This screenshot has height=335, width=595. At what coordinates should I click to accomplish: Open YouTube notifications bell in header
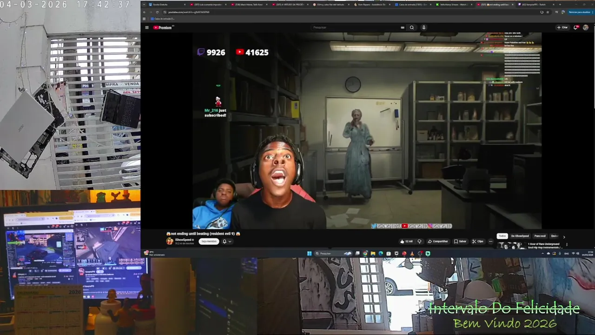576,27
